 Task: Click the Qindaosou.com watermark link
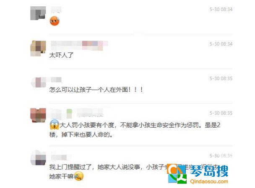click(209, 181)
